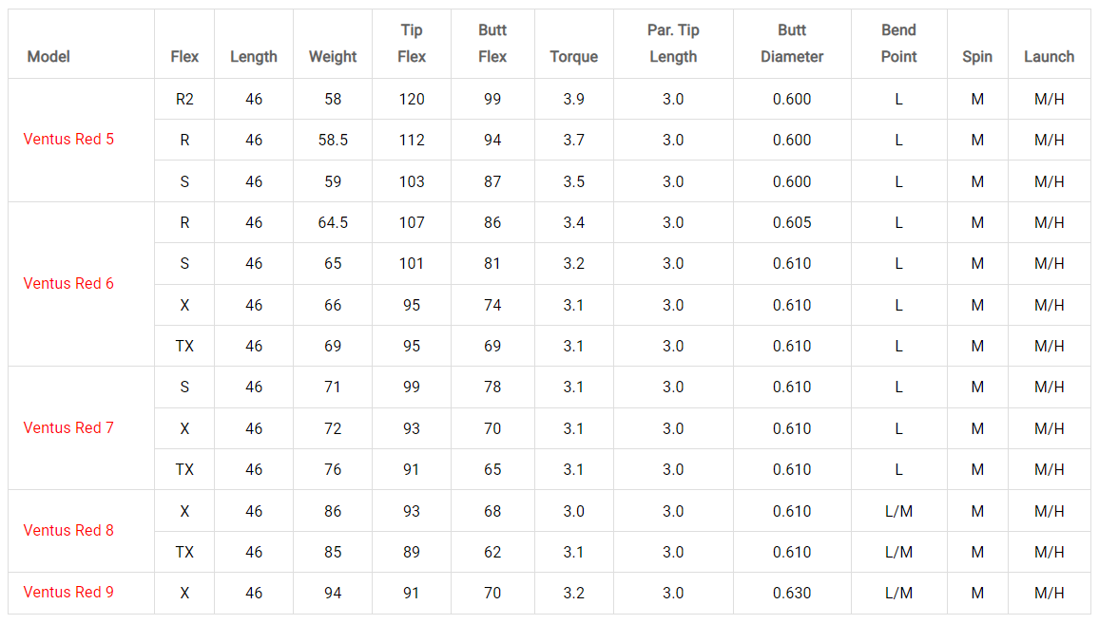Viewport: 1099px width, 624px height.
Task: Select the 0.605 butt diameter cell
Action: coord(792,223)
